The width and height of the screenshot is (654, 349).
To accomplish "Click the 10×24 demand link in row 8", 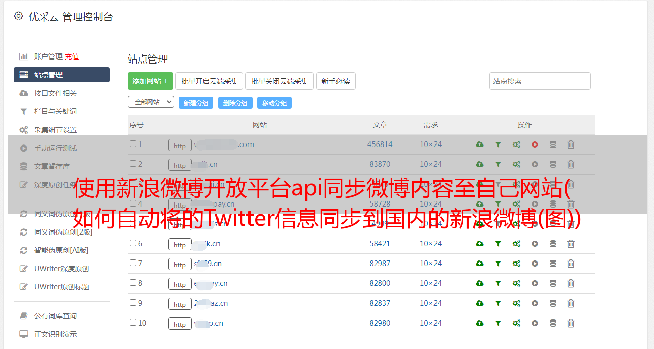I will 431,283.
